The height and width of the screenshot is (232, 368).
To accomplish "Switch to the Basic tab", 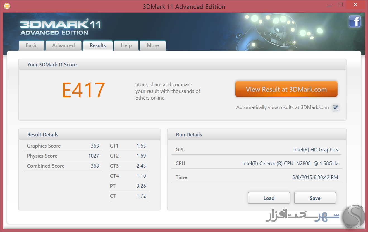I will coord(32,45).
